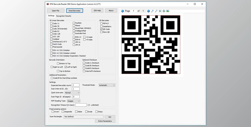Enable the Despeckle preprocessing option
The image size is (251, 127).
click(63, 112)
